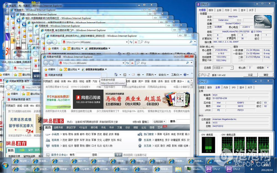The width and height of the screenshot is (277, 173).
Task: Switch to the 缓存 tab in the CPU-Z processor window
Action: point(211,10)
